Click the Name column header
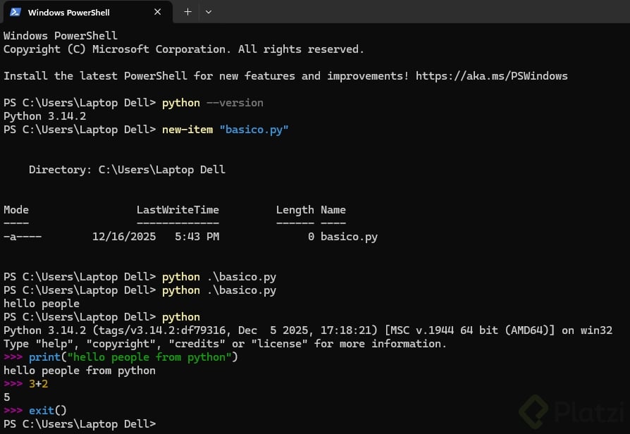 pyautogui.click(x=333, y=210)
